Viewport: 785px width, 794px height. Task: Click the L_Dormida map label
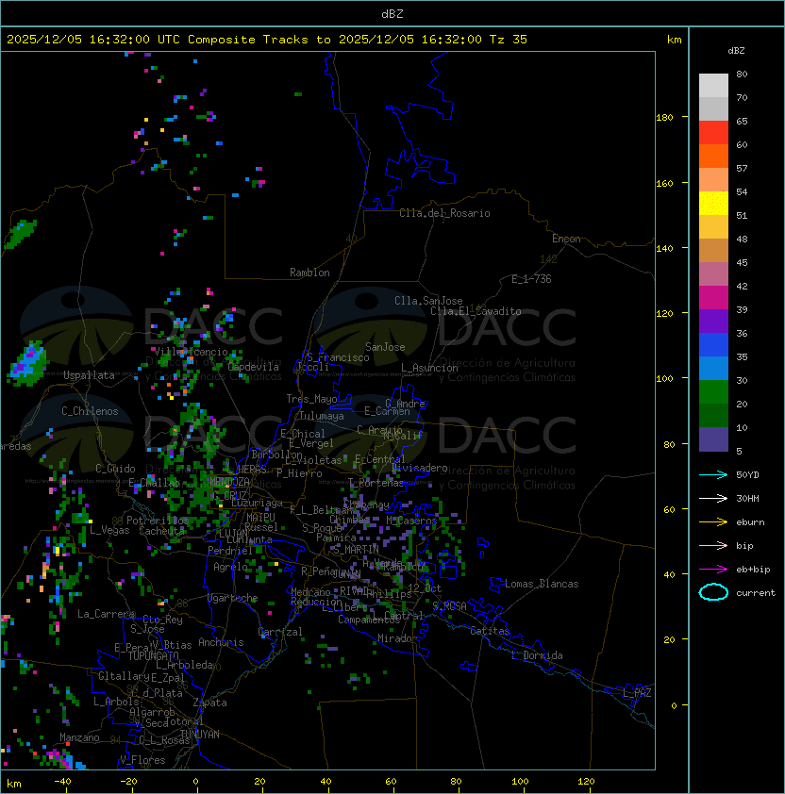537,655
